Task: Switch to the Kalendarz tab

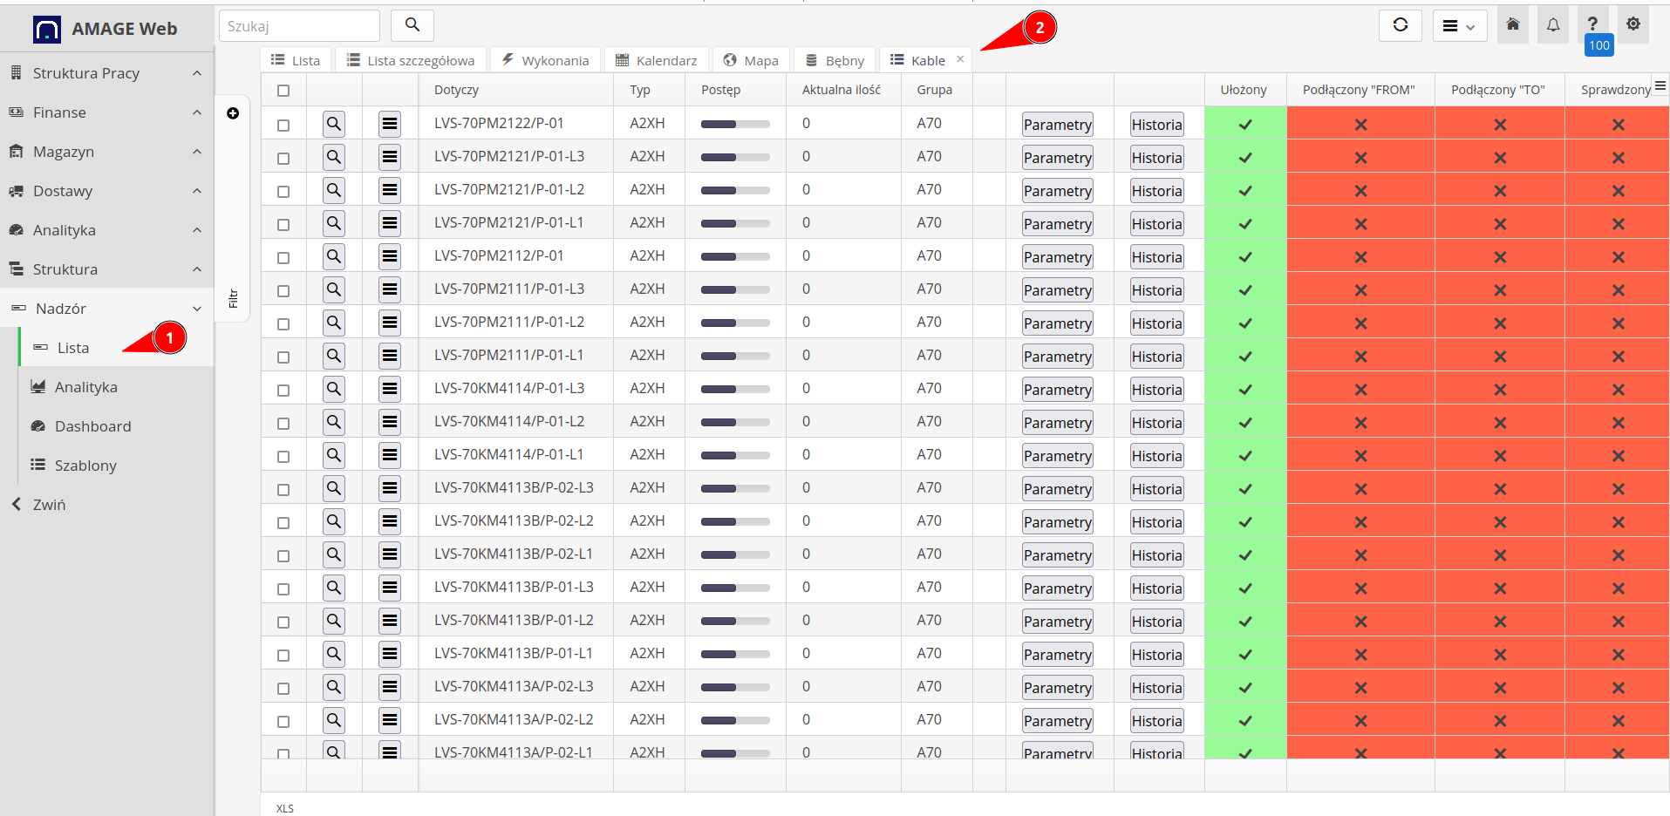Action: coord(657,59)
